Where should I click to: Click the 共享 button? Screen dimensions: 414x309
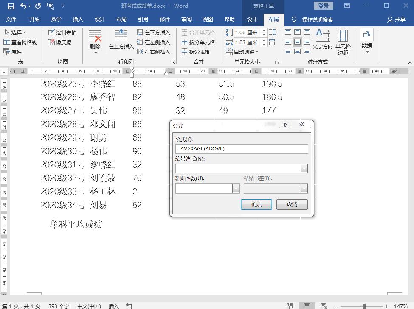pos(396,19)
